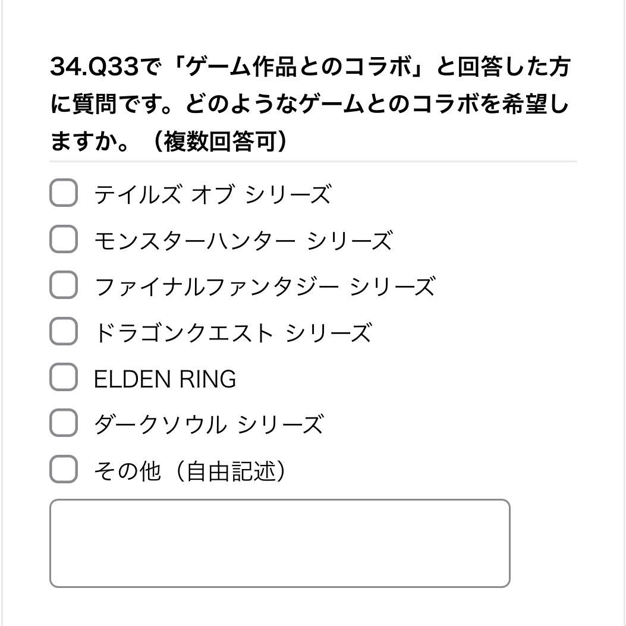Tick the モンスターハンター シリーズ checkbox

[x=64, y=240]
